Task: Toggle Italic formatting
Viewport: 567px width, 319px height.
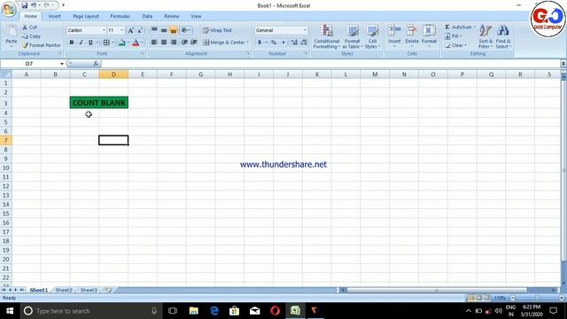Action: [x=81, y=43]
